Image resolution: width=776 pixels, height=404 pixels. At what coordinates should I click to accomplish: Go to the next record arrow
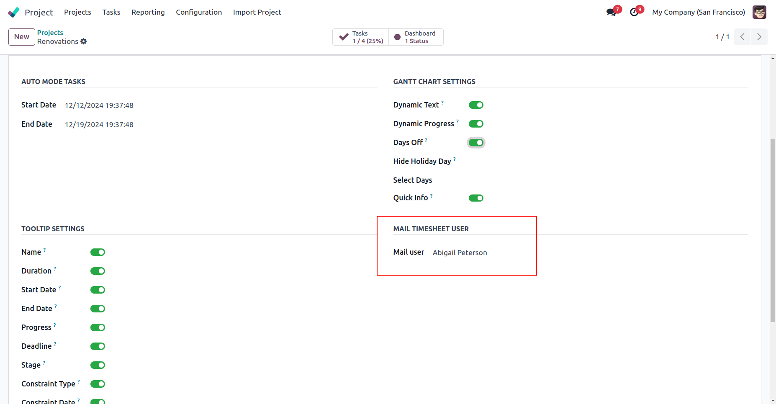pyautogui.click(x=759, y=37)
